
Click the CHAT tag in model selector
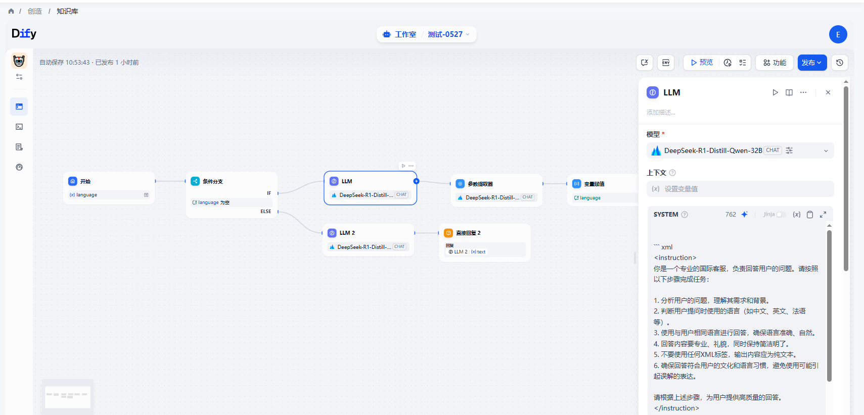click(772, 150)
